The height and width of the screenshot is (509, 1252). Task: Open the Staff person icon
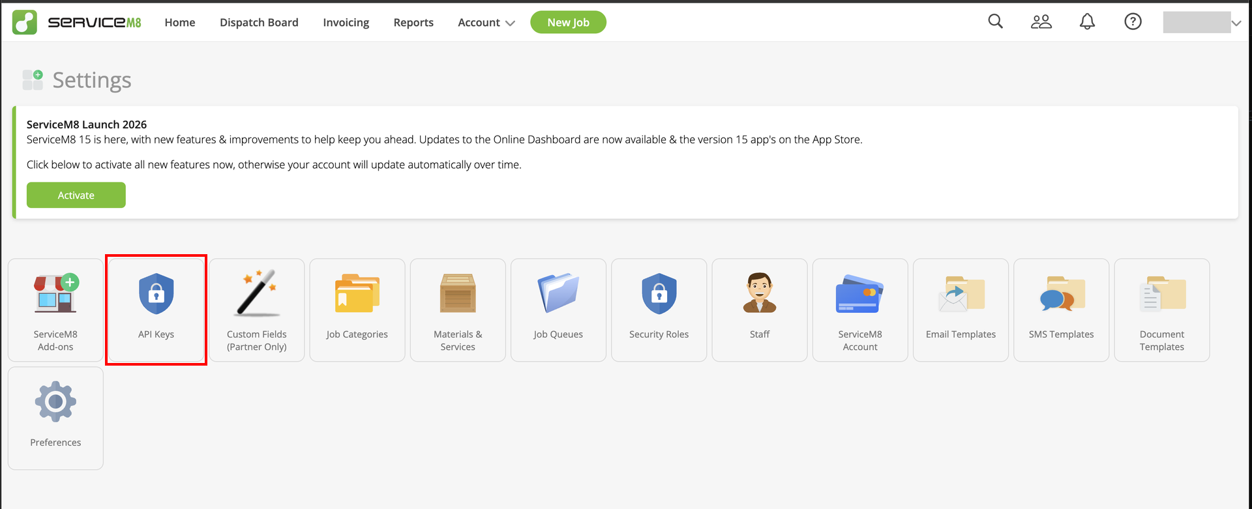[x=760, y=293]
